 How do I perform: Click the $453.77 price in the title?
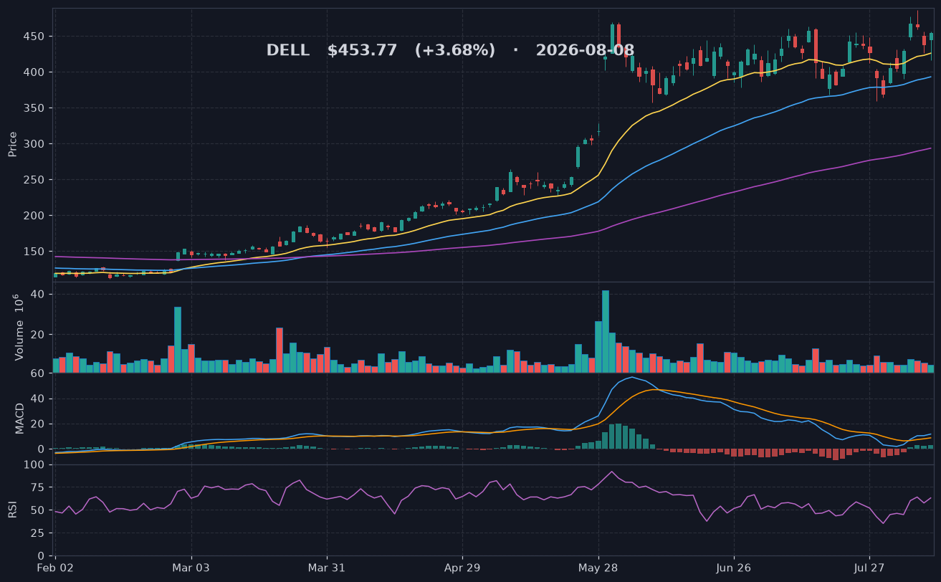362,51
